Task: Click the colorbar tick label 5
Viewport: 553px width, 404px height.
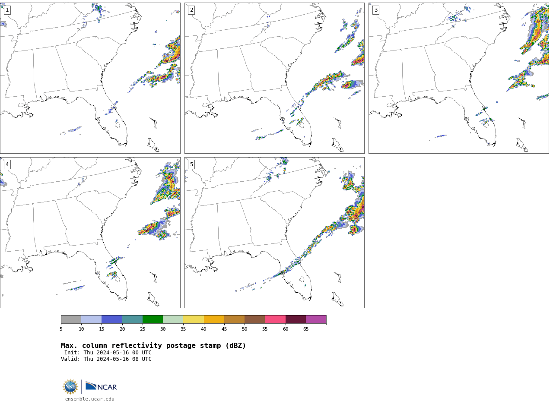Action: tap(61, 329)
